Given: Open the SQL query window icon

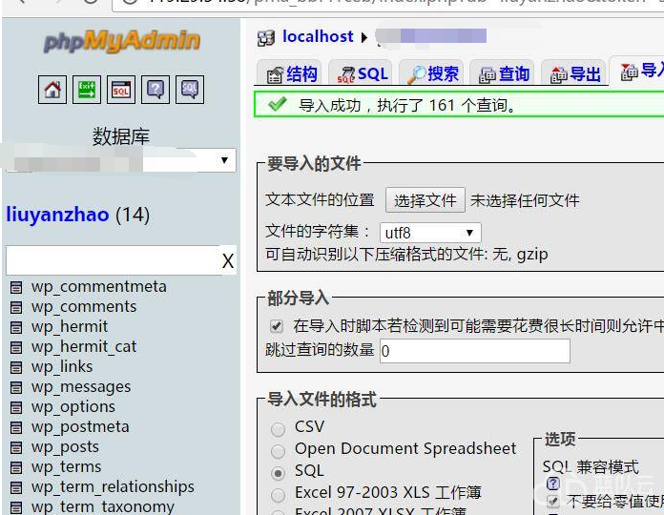Looking at the screenshot, I should [121, 90].
